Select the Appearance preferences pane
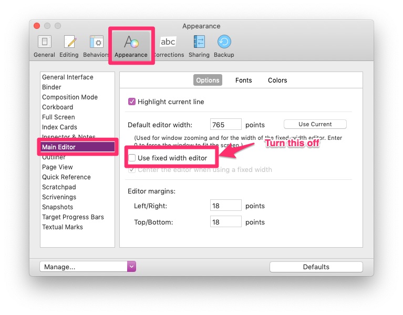403x315 pixels. (131, 46)
